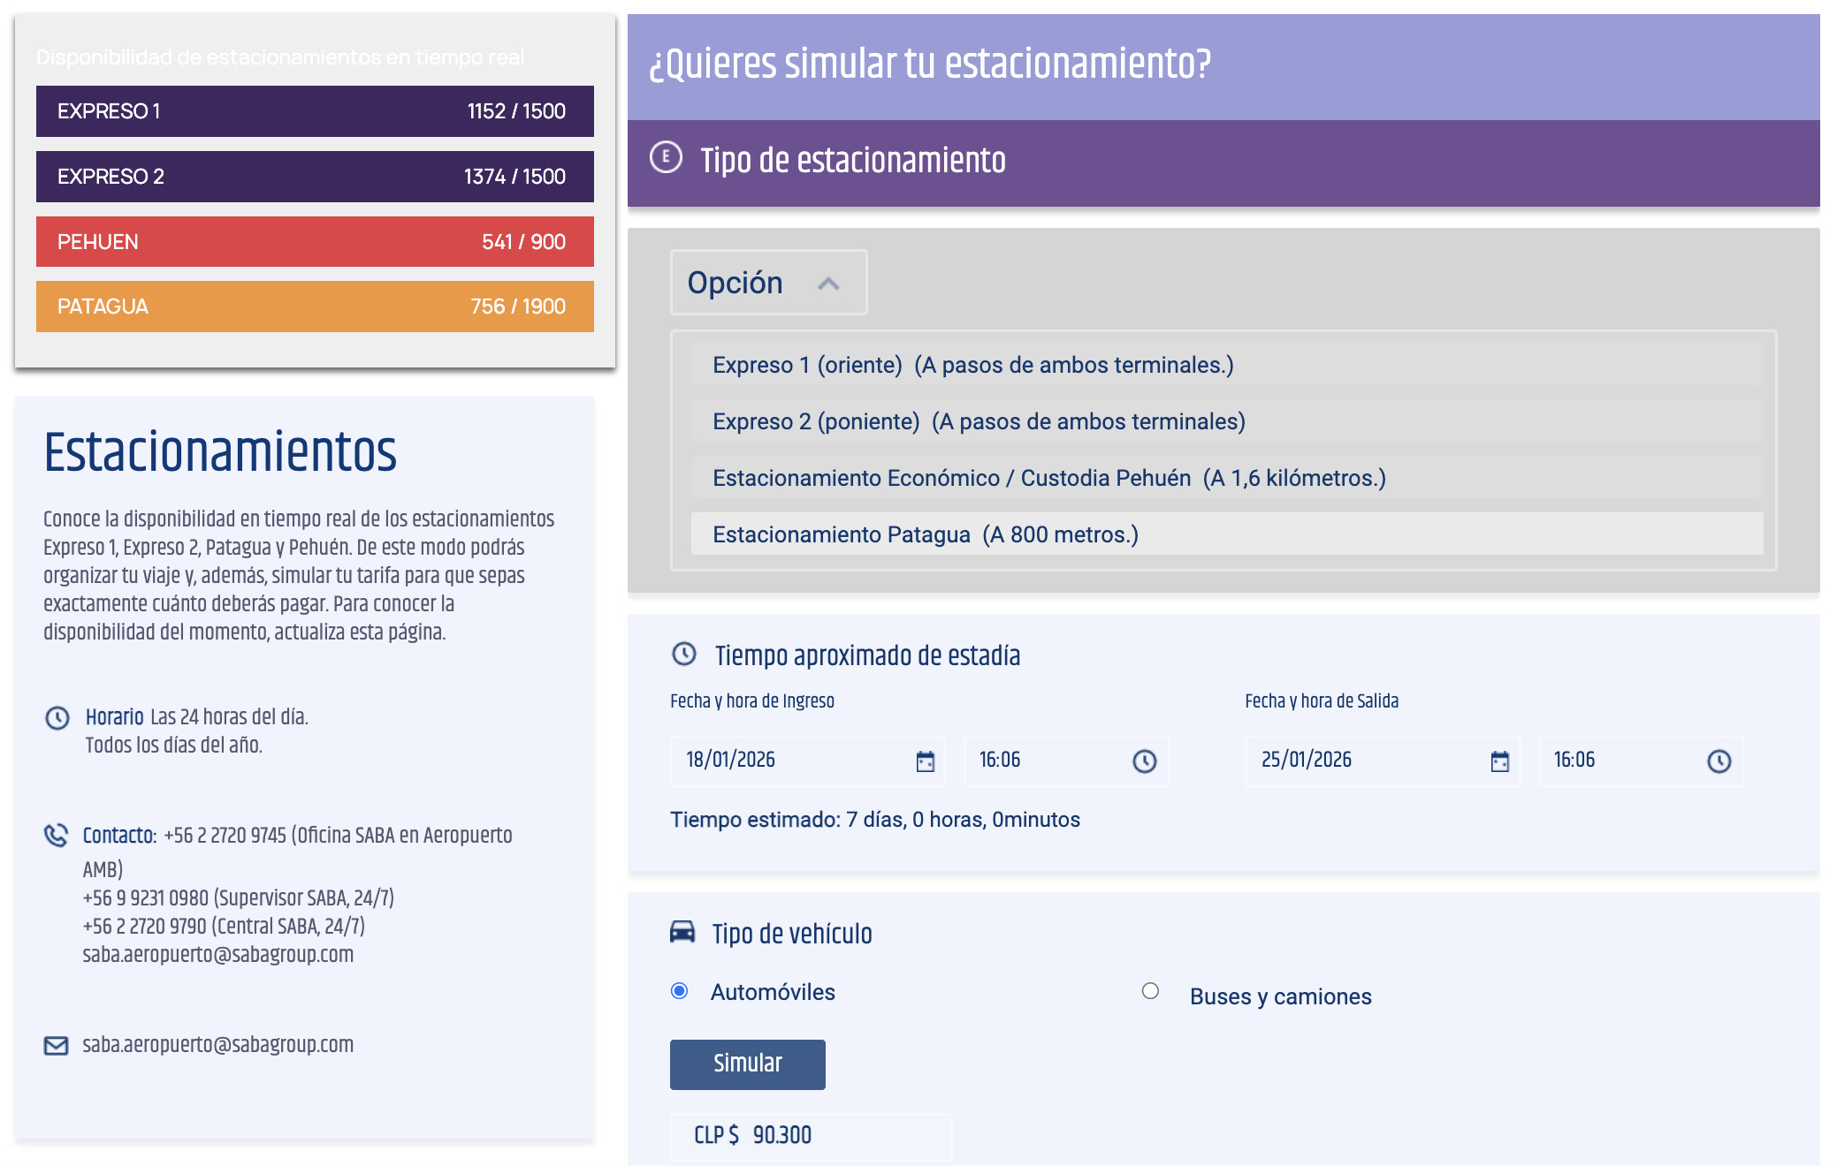Screen dimensions: 1837x1166
Task: Select the Buses y camiones radio button
Action: 1149,992
